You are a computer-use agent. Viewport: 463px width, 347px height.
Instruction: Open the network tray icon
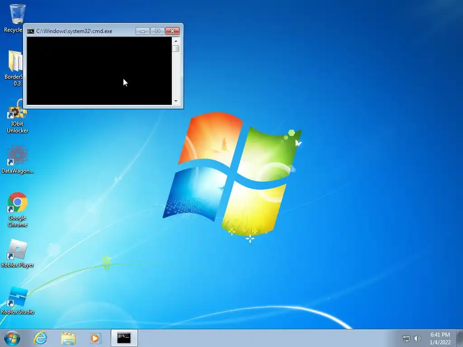coord(406,338)
